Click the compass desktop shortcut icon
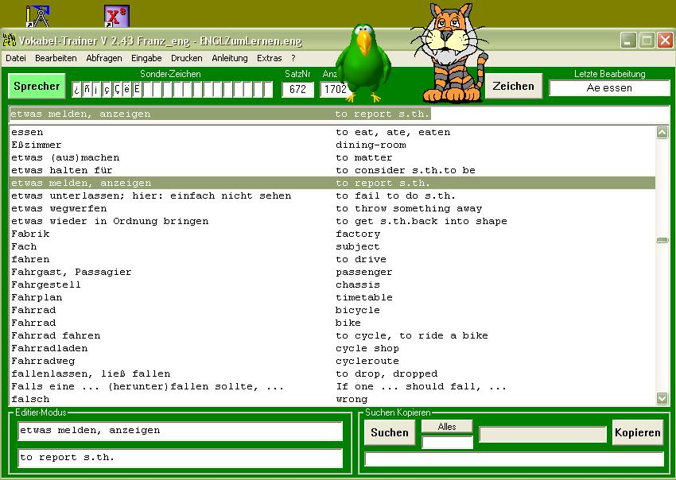 (37, 16)
